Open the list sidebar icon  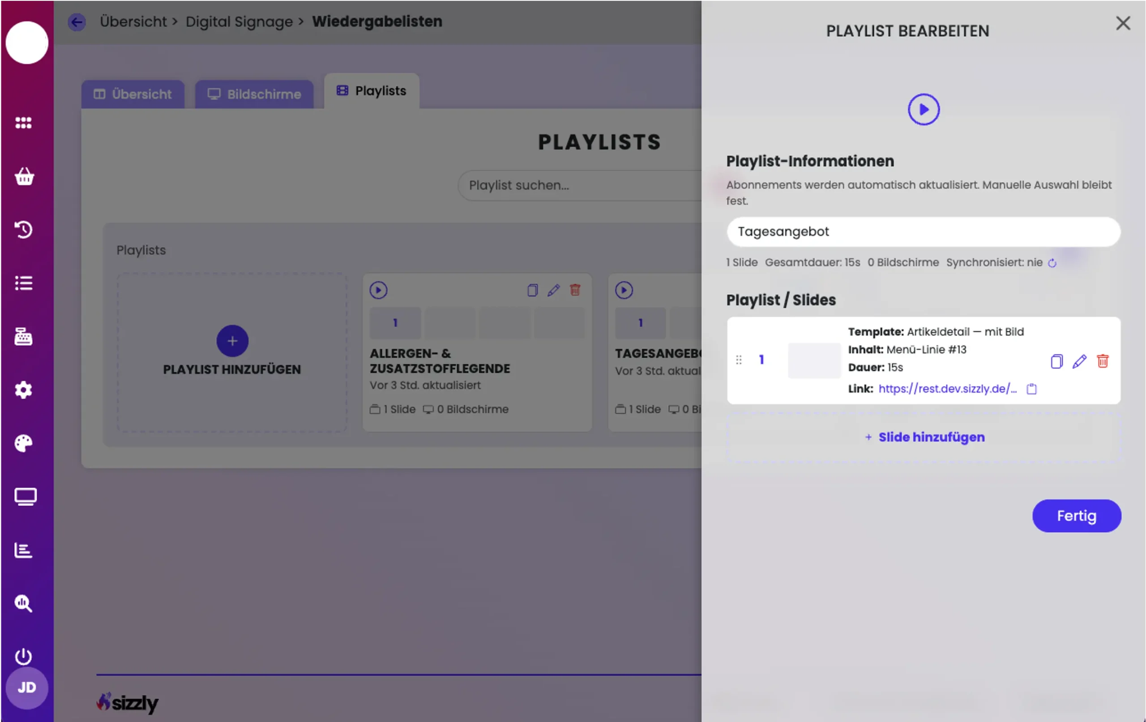pyautogui.click(x=23, y=283)
